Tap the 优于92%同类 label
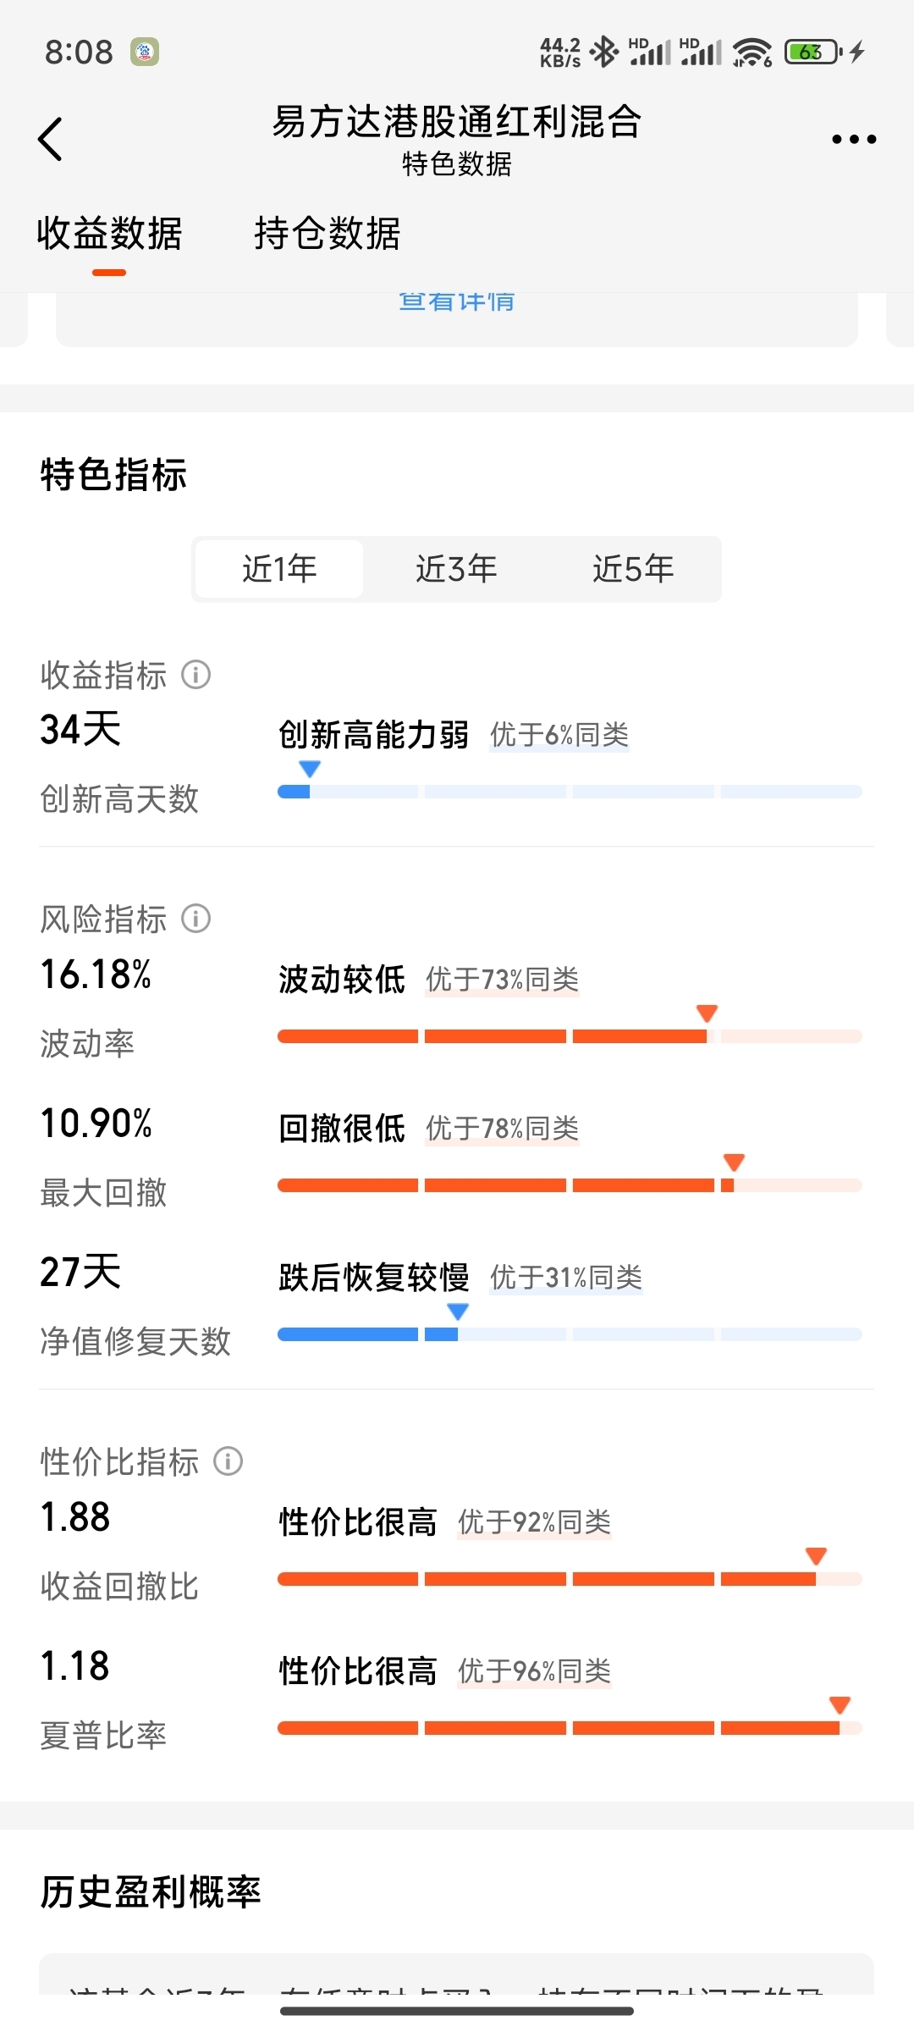Image resolution: width=914 pixels, height=2032 pixels. click(x=535, y=1522)
